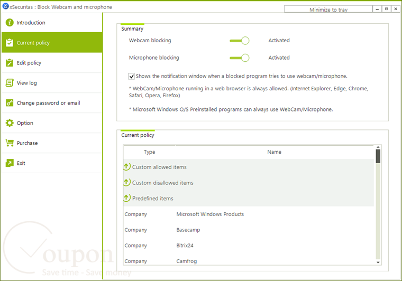Click the scrollbar down arrow in policy list

[x=378, y=263]
